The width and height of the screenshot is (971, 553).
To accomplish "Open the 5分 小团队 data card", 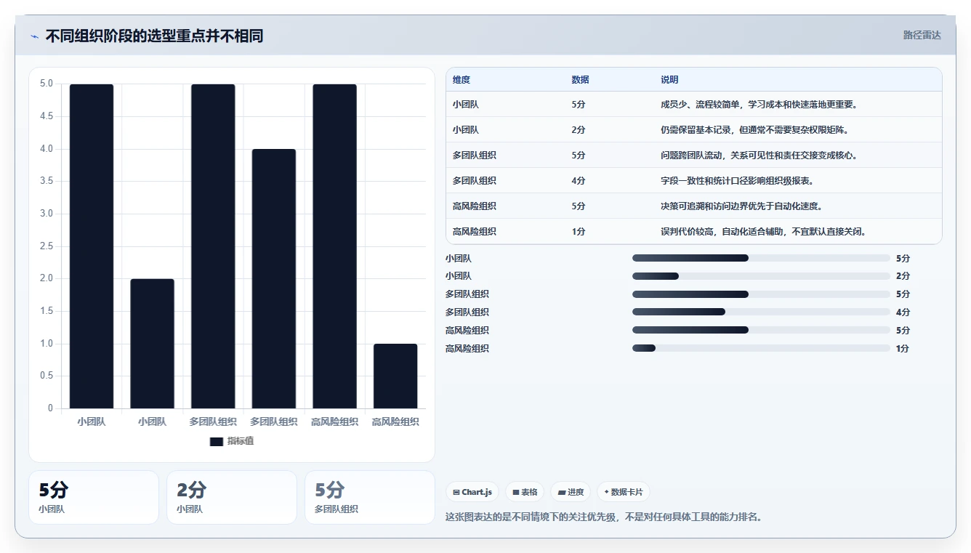I will [94, 497].
